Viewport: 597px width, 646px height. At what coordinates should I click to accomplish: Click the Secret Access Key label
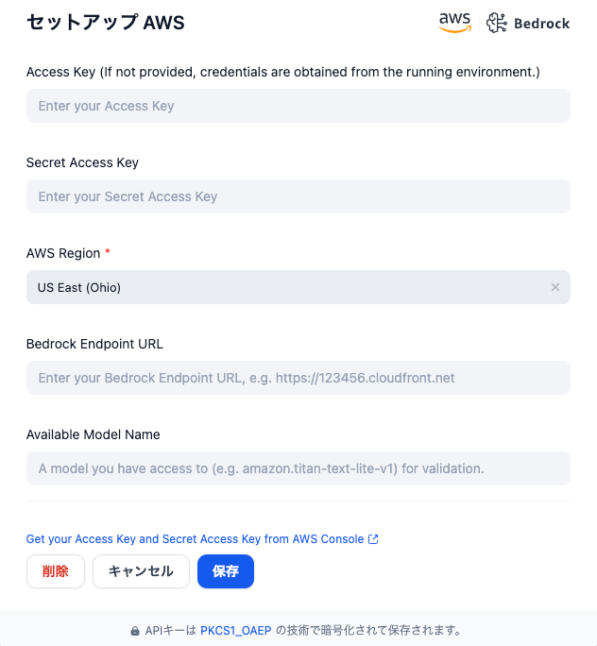coord(82,162)
